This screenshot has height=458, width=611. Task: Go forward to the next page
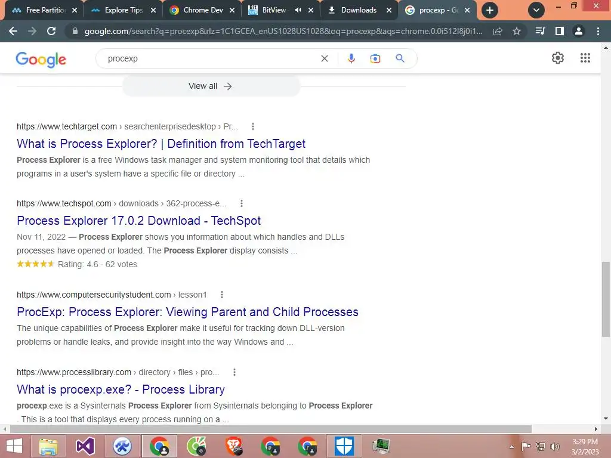[x=32, y=31]
